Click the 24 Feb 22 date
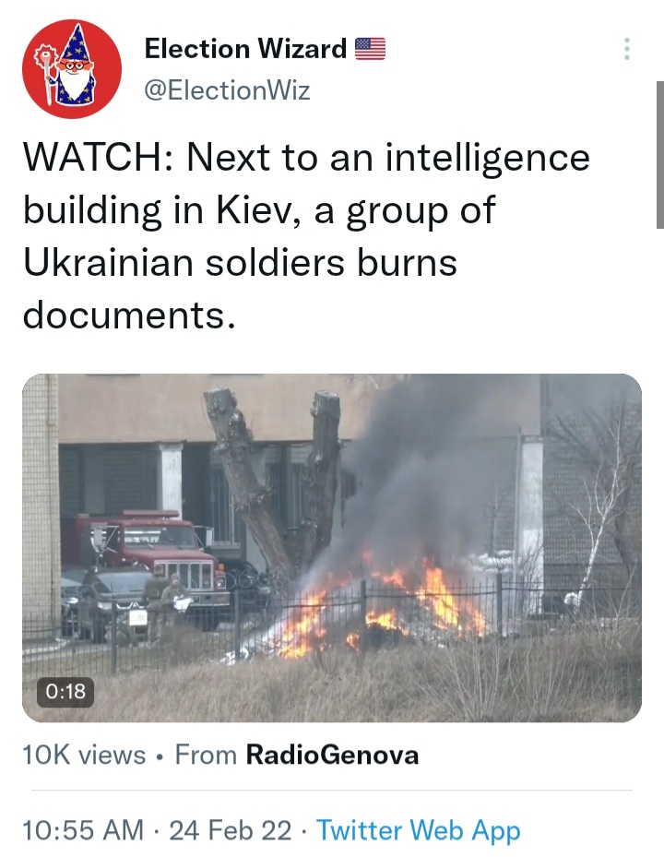 pyautogui.click(x=230, y=830)
